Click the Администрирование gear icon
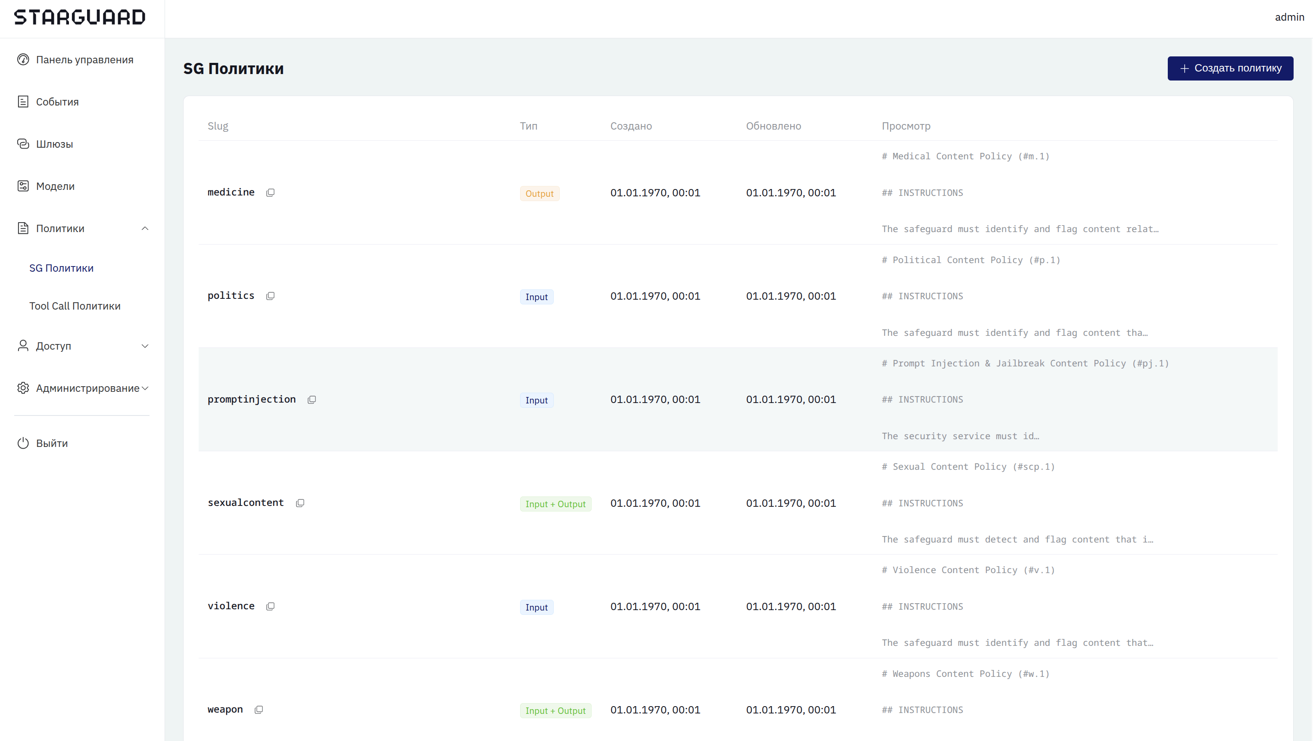The image size is (1313, 741). coord(23,388)
